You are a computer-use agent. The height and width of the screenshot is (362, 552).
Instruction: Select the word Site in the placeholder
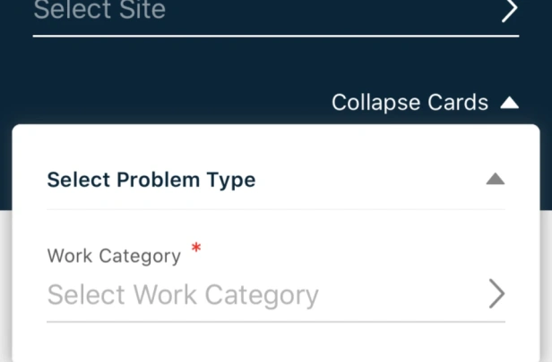coord(142,10)
